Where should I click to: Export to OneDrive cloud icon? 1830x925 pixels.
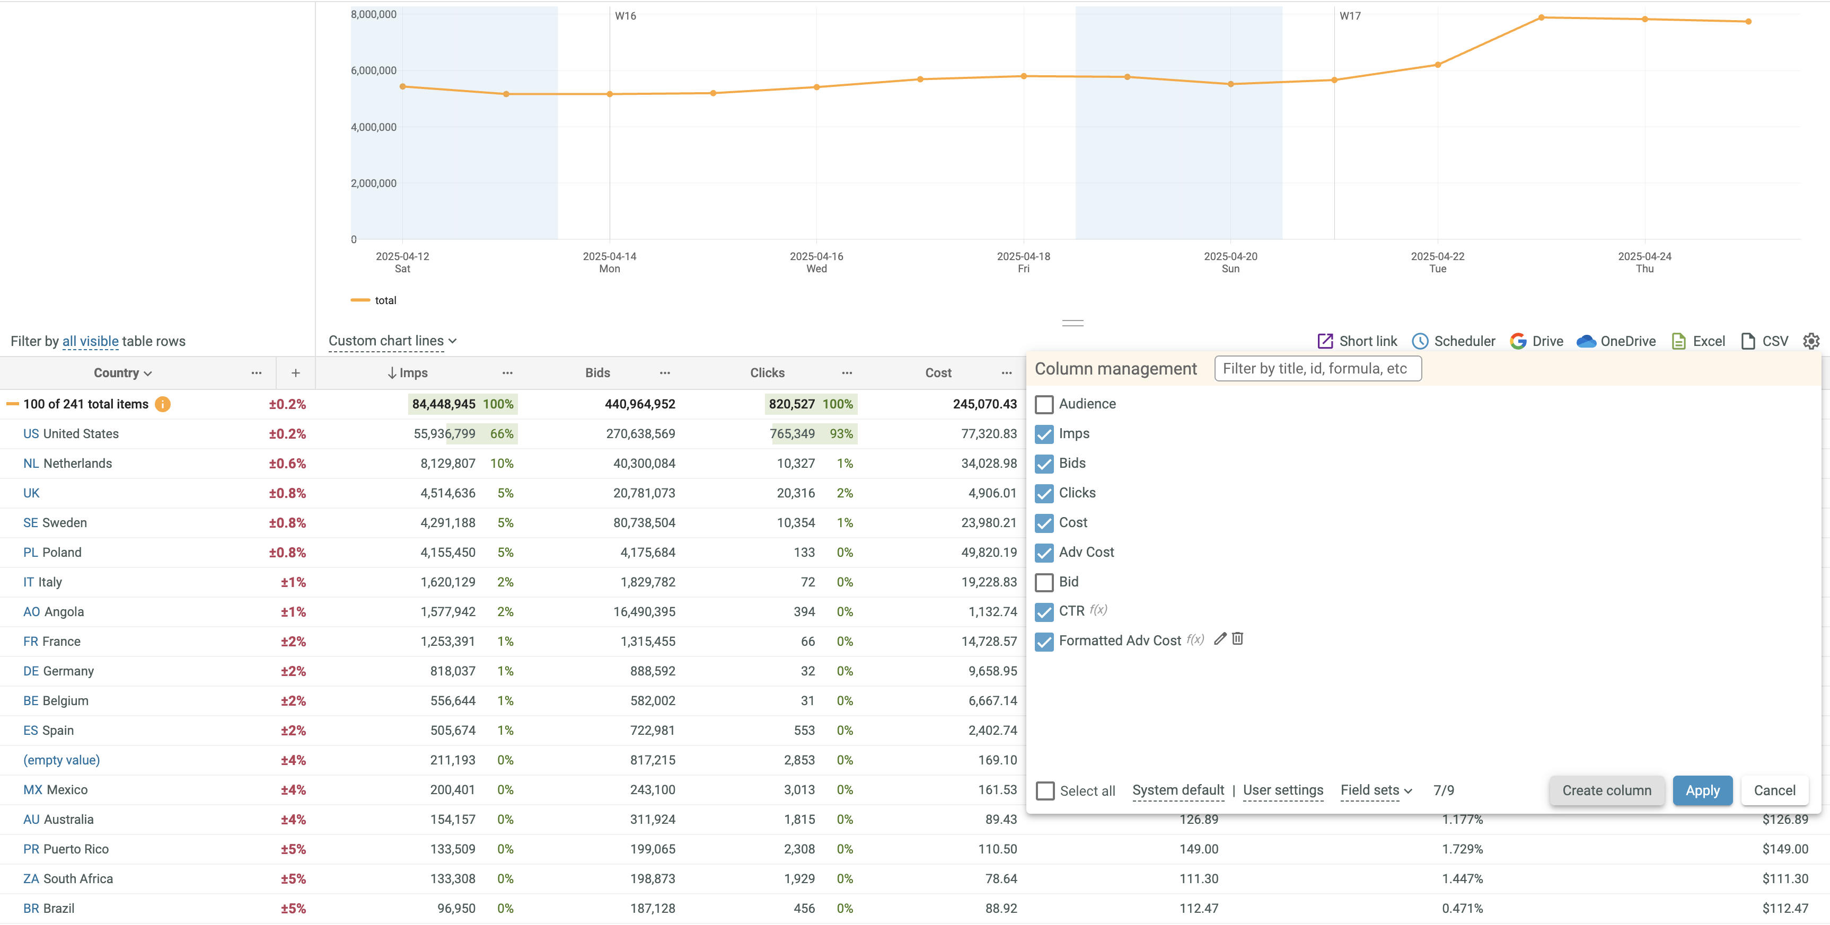pyautogui.click(x=1586, y=342)
